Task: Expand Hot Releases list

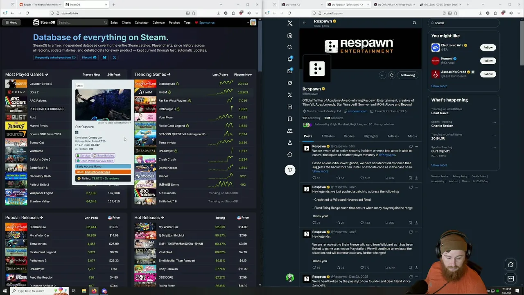Action: [x=149, y=218]
